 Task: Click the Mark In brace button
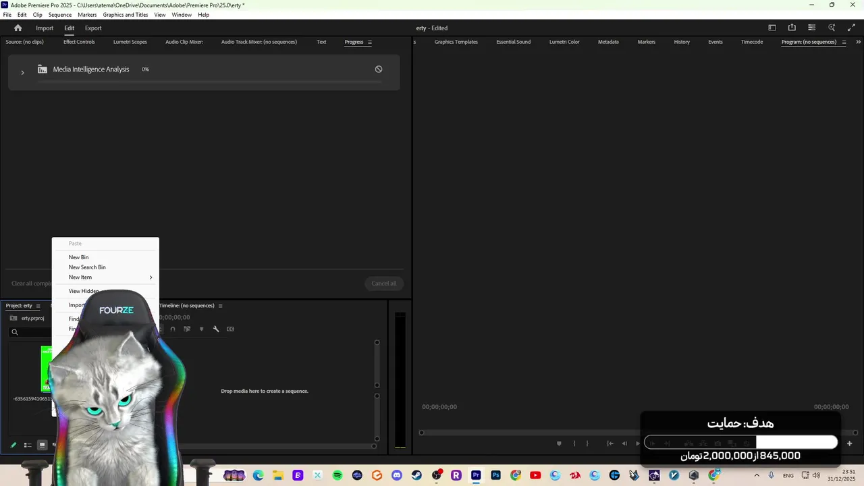574,443
